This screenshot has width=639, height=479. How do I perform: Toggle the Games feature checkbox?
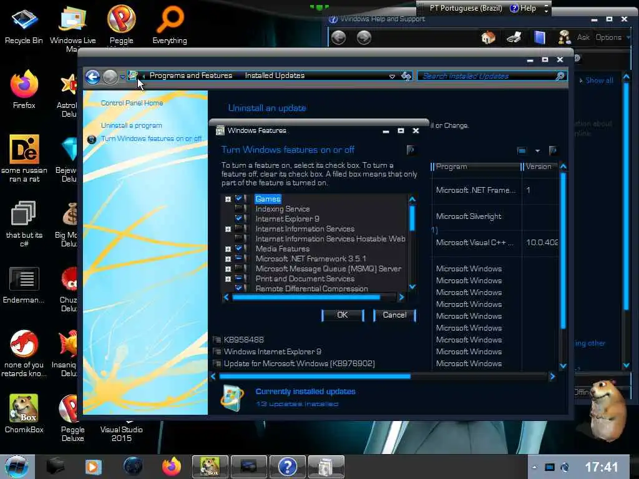click(239, 199)
